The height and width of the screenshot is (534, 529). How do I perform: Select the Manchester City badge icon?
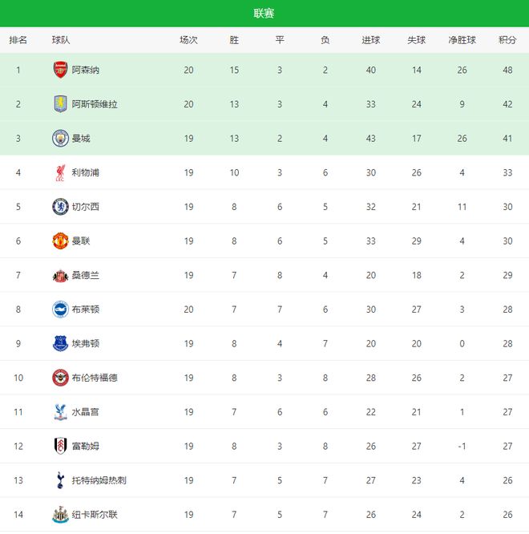[61, 138]
